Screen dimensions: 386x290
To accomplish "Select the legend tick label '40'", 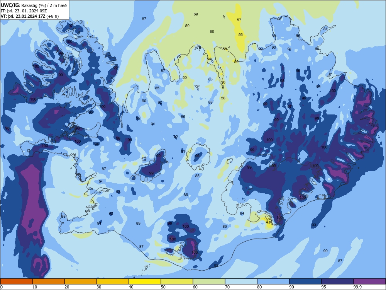I will coord(131,287).
